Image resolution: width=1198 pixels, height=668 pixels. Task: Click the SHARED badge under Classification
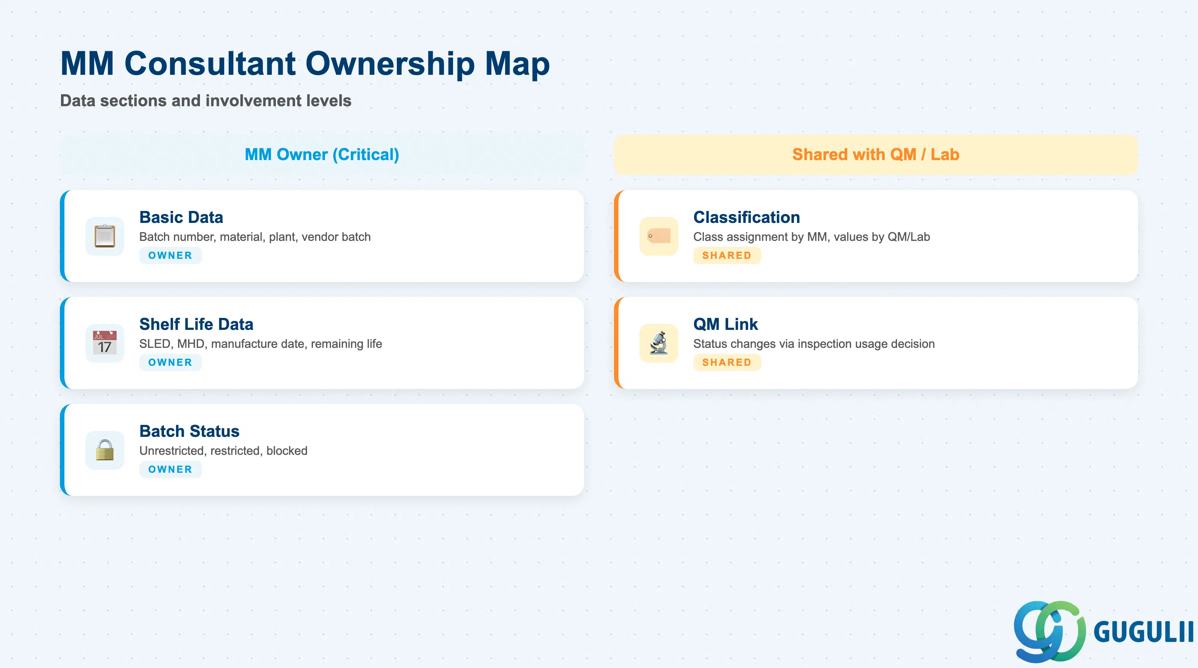(727, 255)
